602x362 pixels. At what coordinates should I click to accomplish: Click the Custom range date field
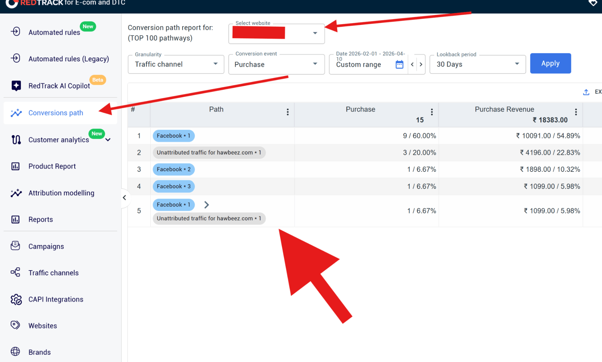(x=358, y=64)
